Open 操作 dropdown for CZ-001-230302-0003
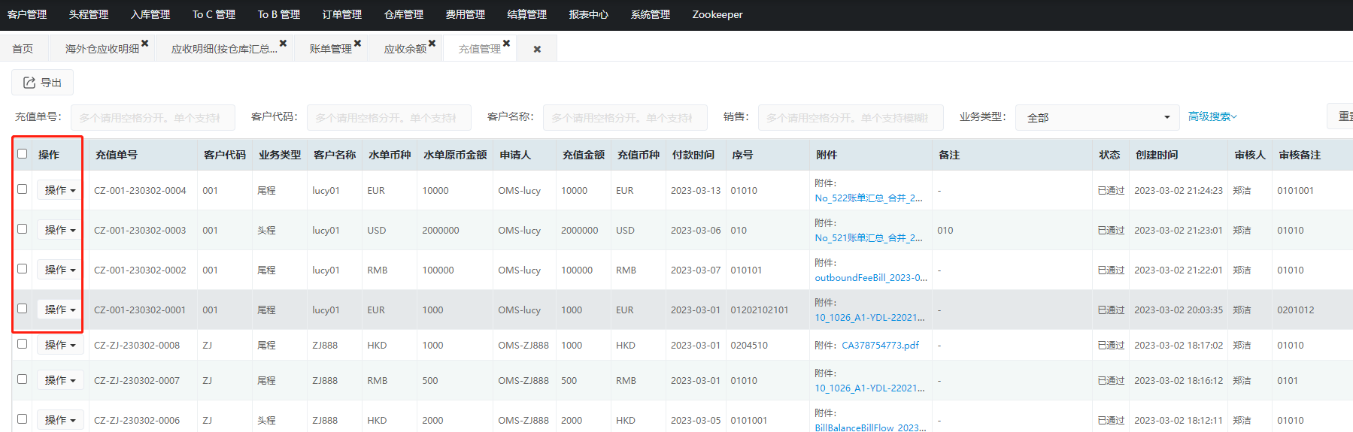 point(60,230)
